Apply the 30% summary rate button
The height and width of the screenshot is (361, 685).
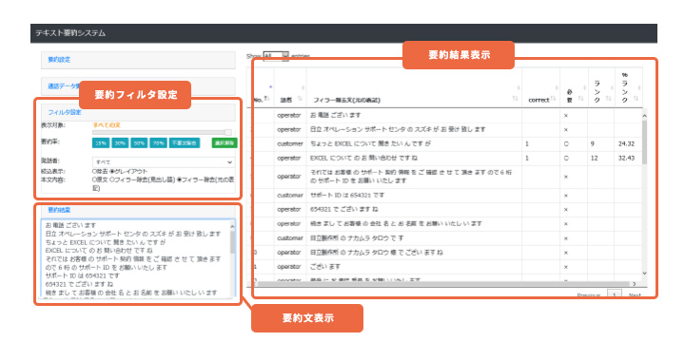pos(120,143)
